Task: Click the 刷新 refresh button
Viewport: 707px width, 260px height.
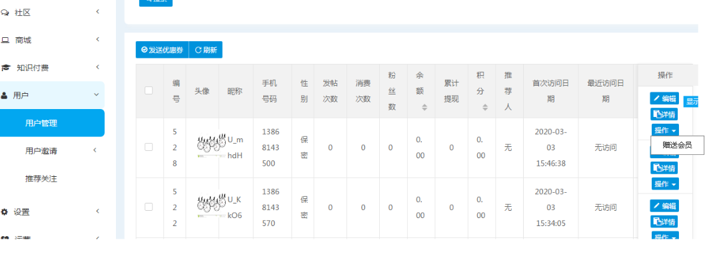Action: 206,50
